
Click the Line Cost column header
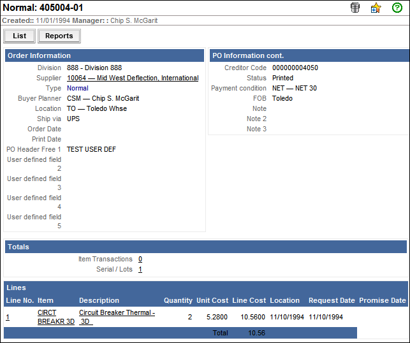pyautogui.click(x=249, y=300)
